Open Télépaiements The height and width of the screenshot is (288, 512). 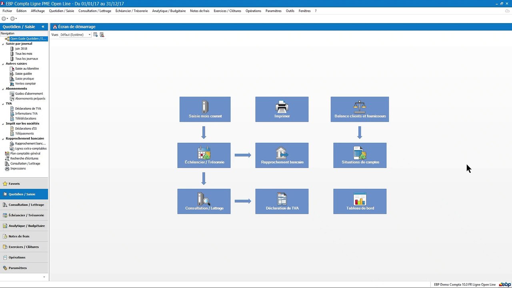[24, 134]
